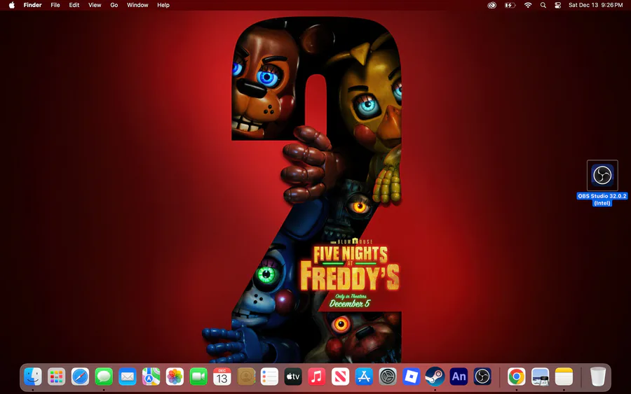Open the Edit menu
The width and height of the screenshot is (631, 394).
pyautogui.click(x=74, y=5)
